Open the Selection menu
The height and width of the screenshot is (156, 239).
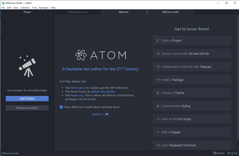25,8
